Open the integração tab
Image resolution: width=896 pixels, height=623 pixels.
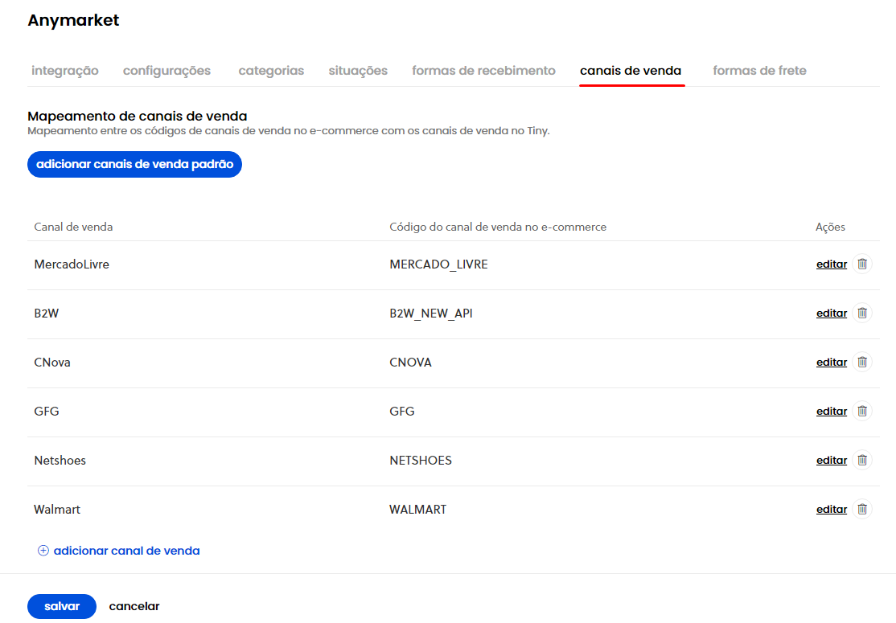coord(65,71)
